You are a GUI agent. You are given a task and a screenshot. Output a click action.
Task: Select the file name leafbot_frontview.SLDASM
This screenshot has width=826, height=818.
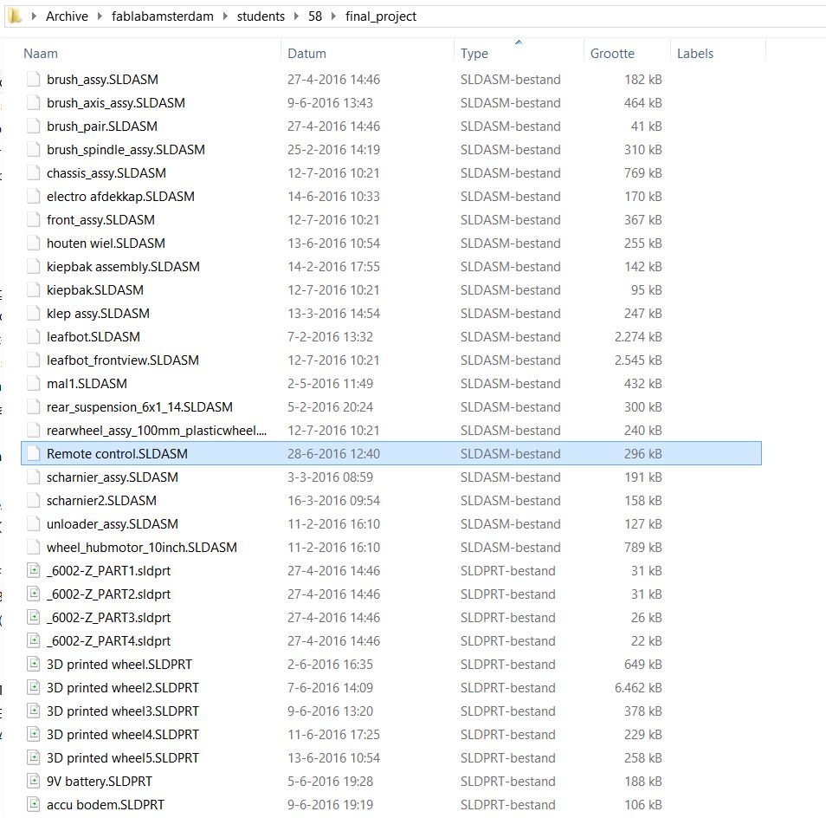pyautogui.click(x=123, y=360)
